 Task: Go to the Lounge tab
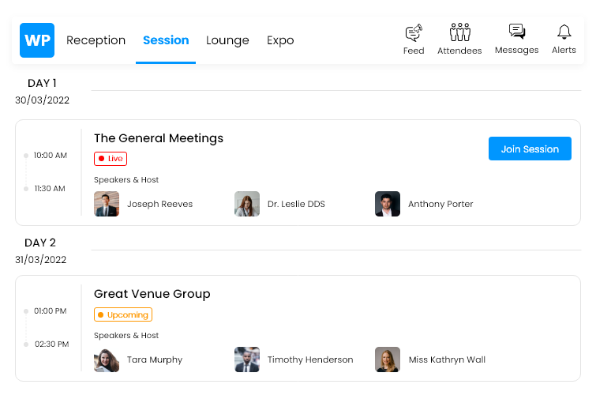tap(227, 40)
